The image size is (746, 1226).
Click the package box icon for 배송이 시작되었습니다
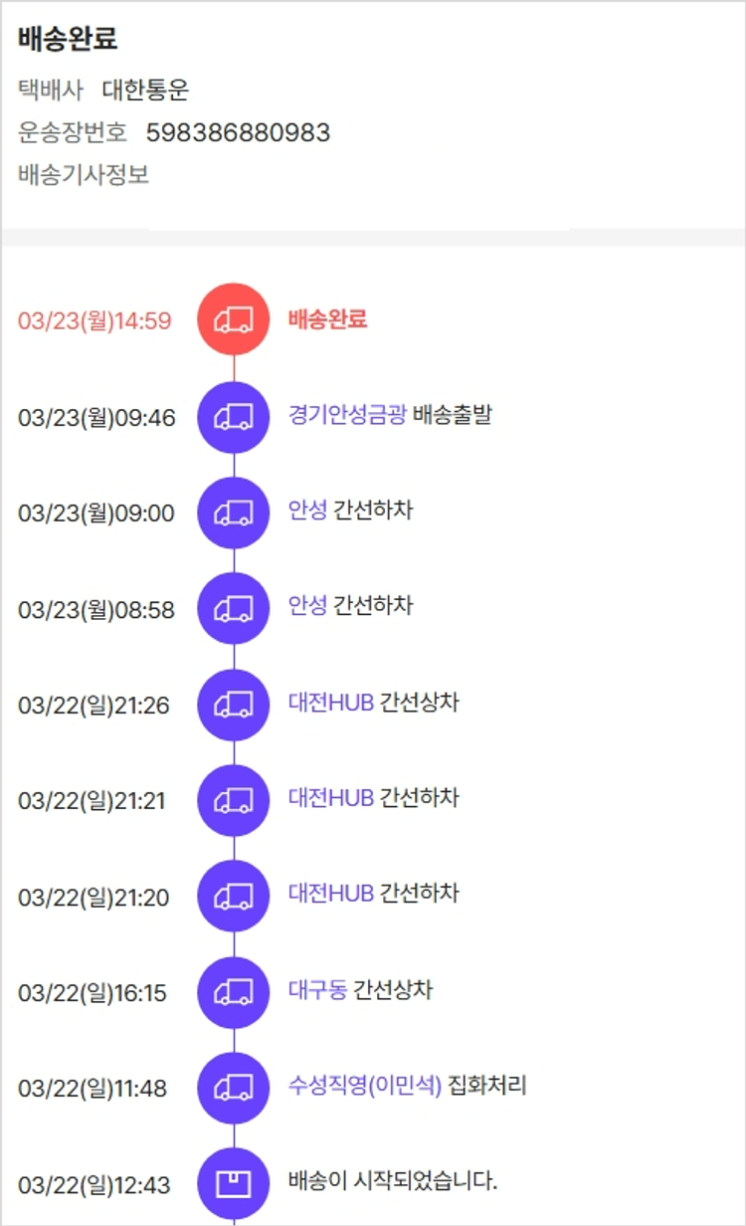tap(234, 1183)
